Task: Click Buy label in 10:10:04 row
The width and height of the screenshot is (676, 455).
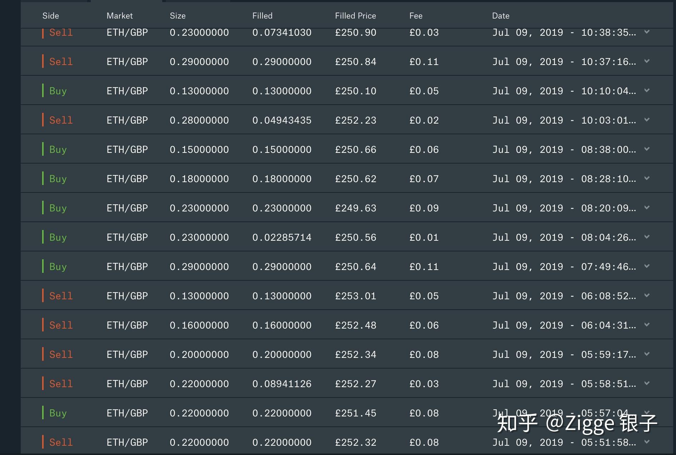Action: (x=58, y=91)
